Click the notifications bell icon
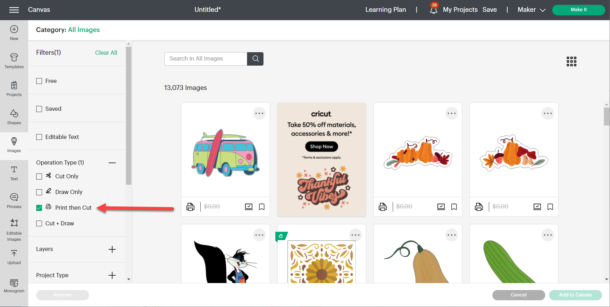Viewport: 610px width, 307px height. pos(433,10)
